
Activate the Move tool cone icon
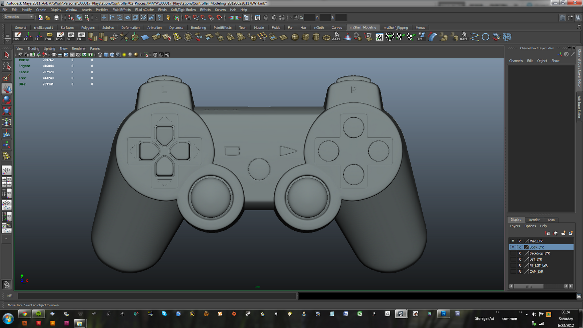7,89
